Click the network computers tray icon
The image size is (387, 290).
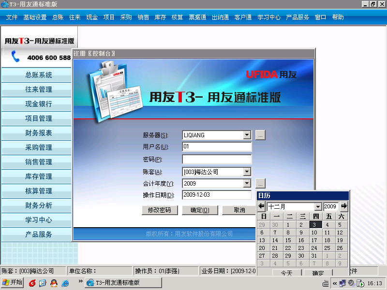pyautogui.click(x=342, y=283)
